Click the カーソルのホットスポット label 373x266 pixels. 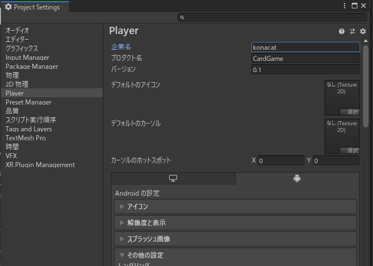click(141, 160)
